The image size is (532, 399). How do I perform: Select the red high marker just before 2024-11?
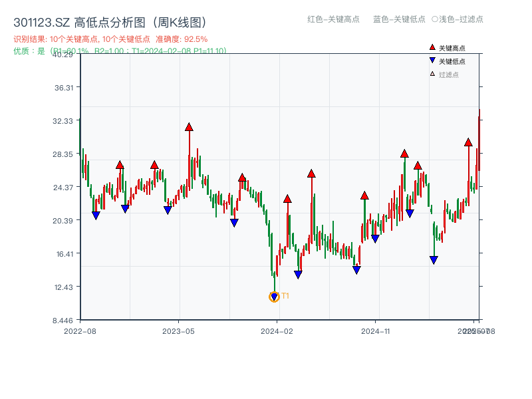pos(364,196)
